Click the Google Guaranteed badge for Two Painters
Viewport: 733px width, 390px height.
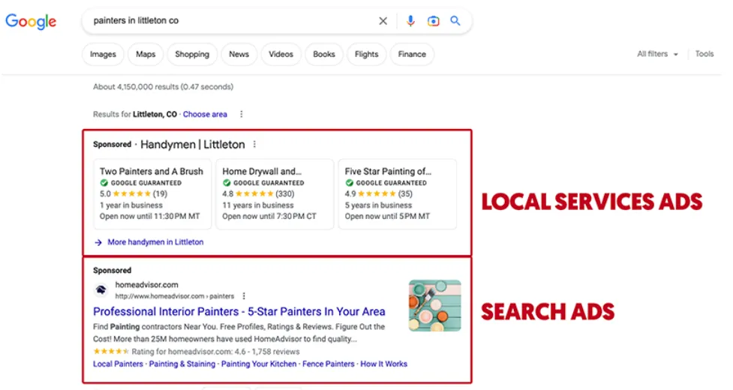(141, 182)
